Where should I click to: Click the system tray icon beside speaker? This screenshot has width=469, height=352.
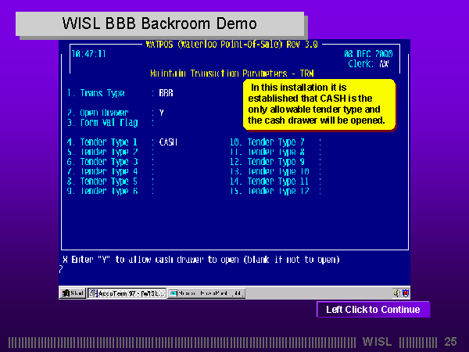[x=405, y=293]
